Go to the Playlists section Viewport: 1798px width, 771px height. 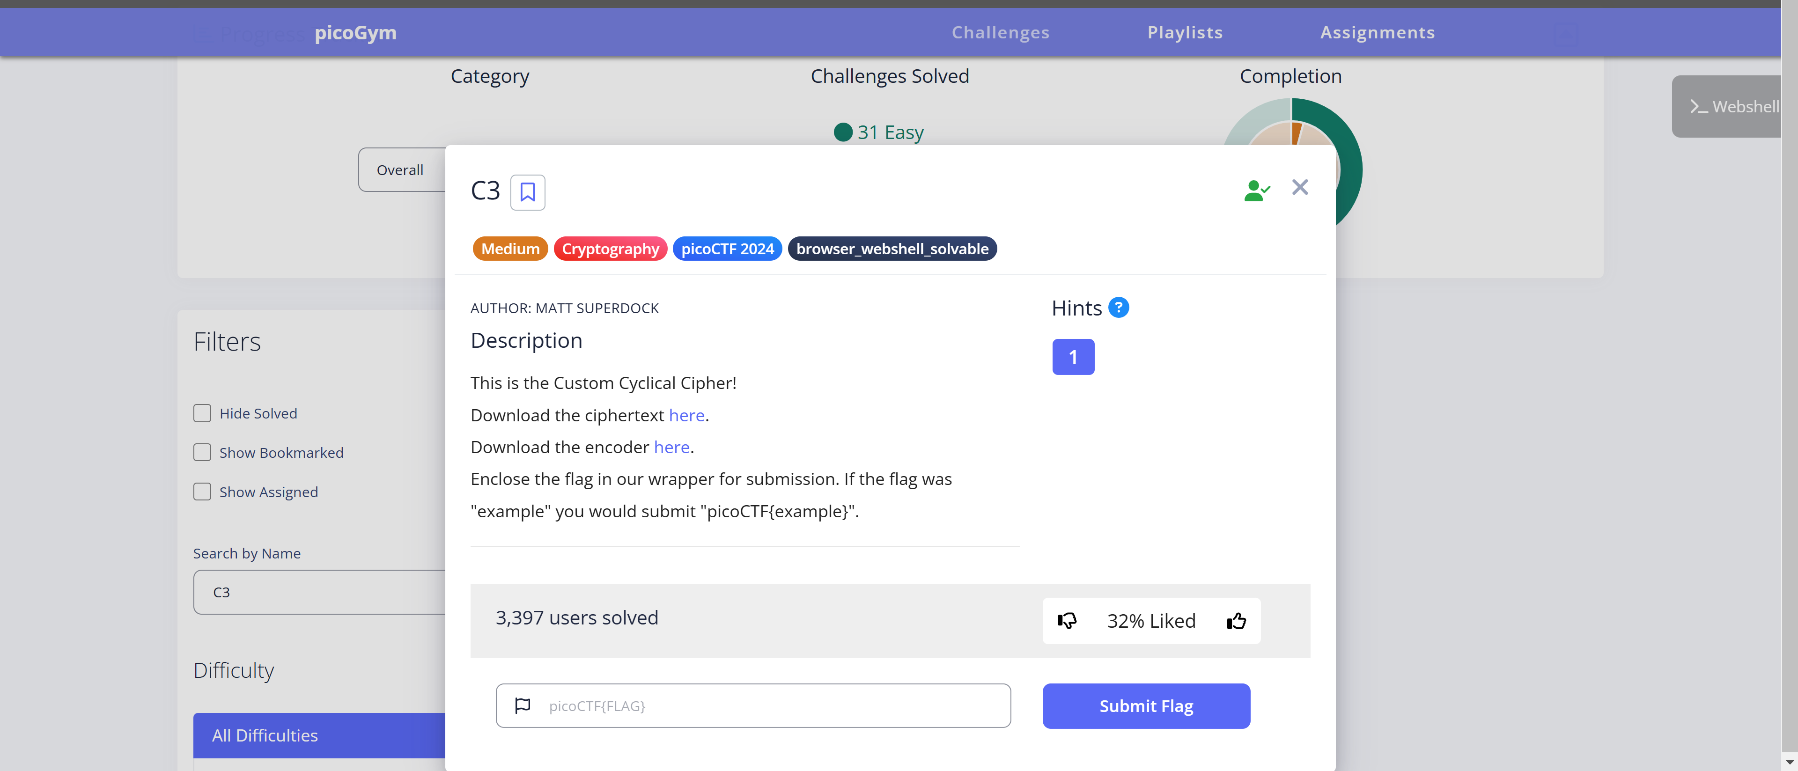point(1185,32)
